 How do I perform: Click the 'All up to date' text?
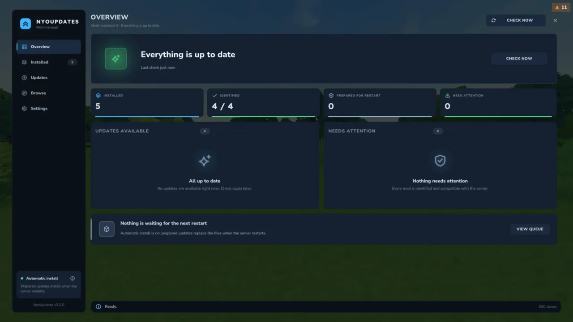click(x=205, y=181)
